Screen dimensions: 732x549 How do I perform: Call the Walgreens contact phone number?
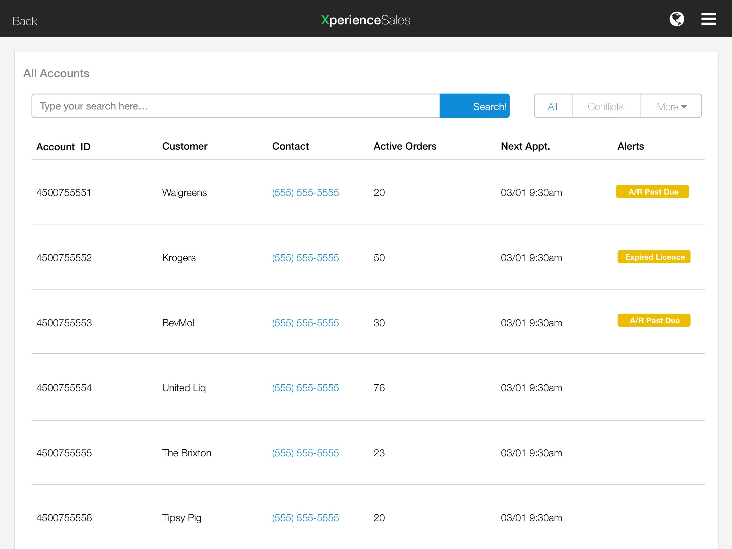point(305,192)
